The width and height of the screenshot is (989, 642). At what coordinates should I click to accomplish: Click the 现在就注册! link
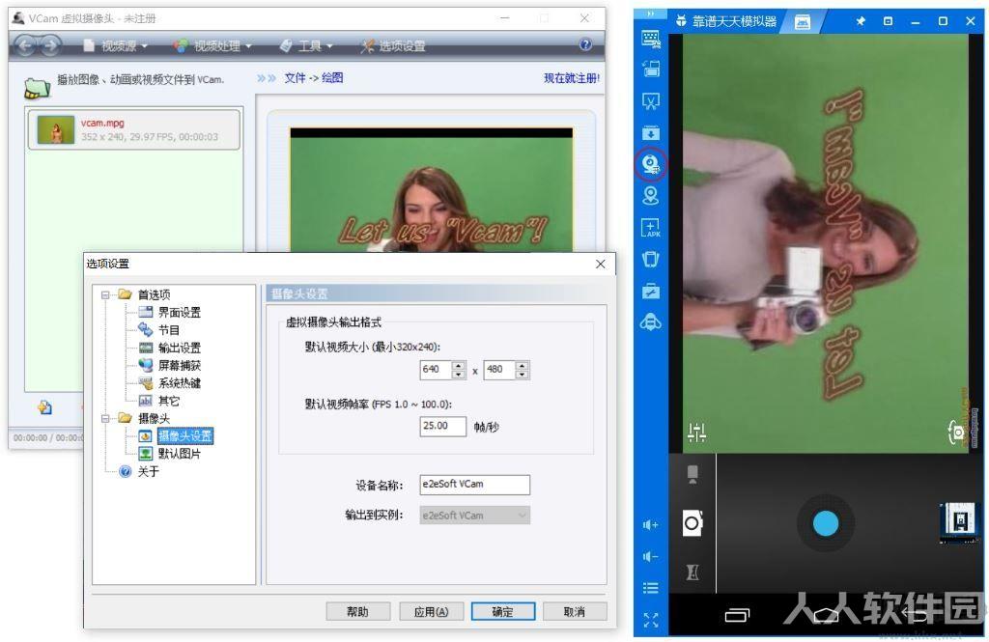pos(572,78)
